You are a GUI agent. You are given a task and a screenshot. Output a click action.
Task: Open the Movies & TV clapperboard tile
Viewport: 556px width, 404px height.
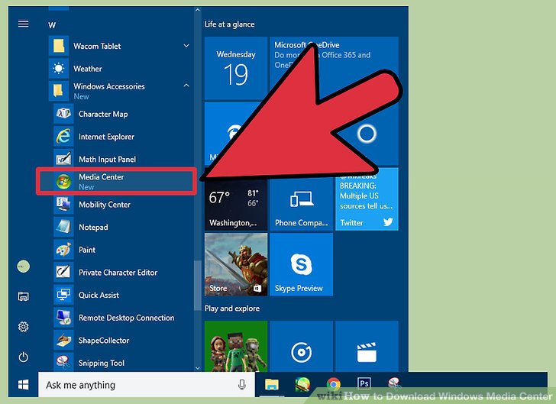tap(367, 346)
